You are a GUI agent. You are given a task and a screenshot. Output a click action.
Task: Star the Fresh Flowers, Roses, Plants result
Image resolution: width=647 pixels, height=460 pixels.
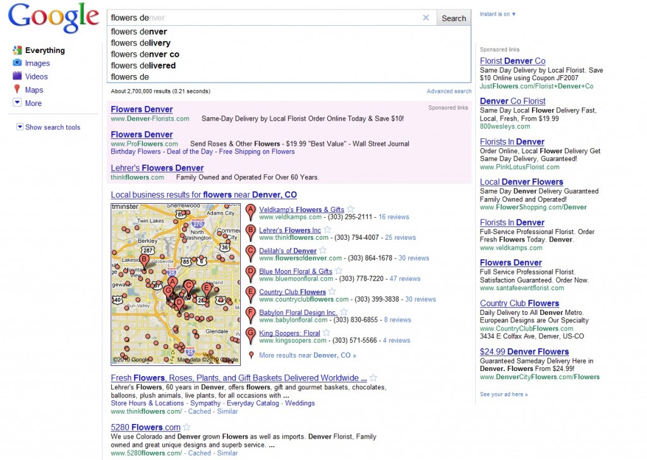373,377
